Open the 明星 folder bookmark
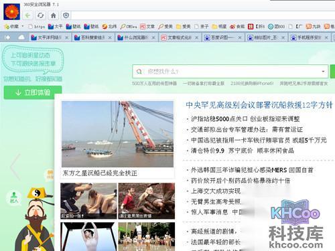Screen dimensions: 335x251 [x=219, y=27]
